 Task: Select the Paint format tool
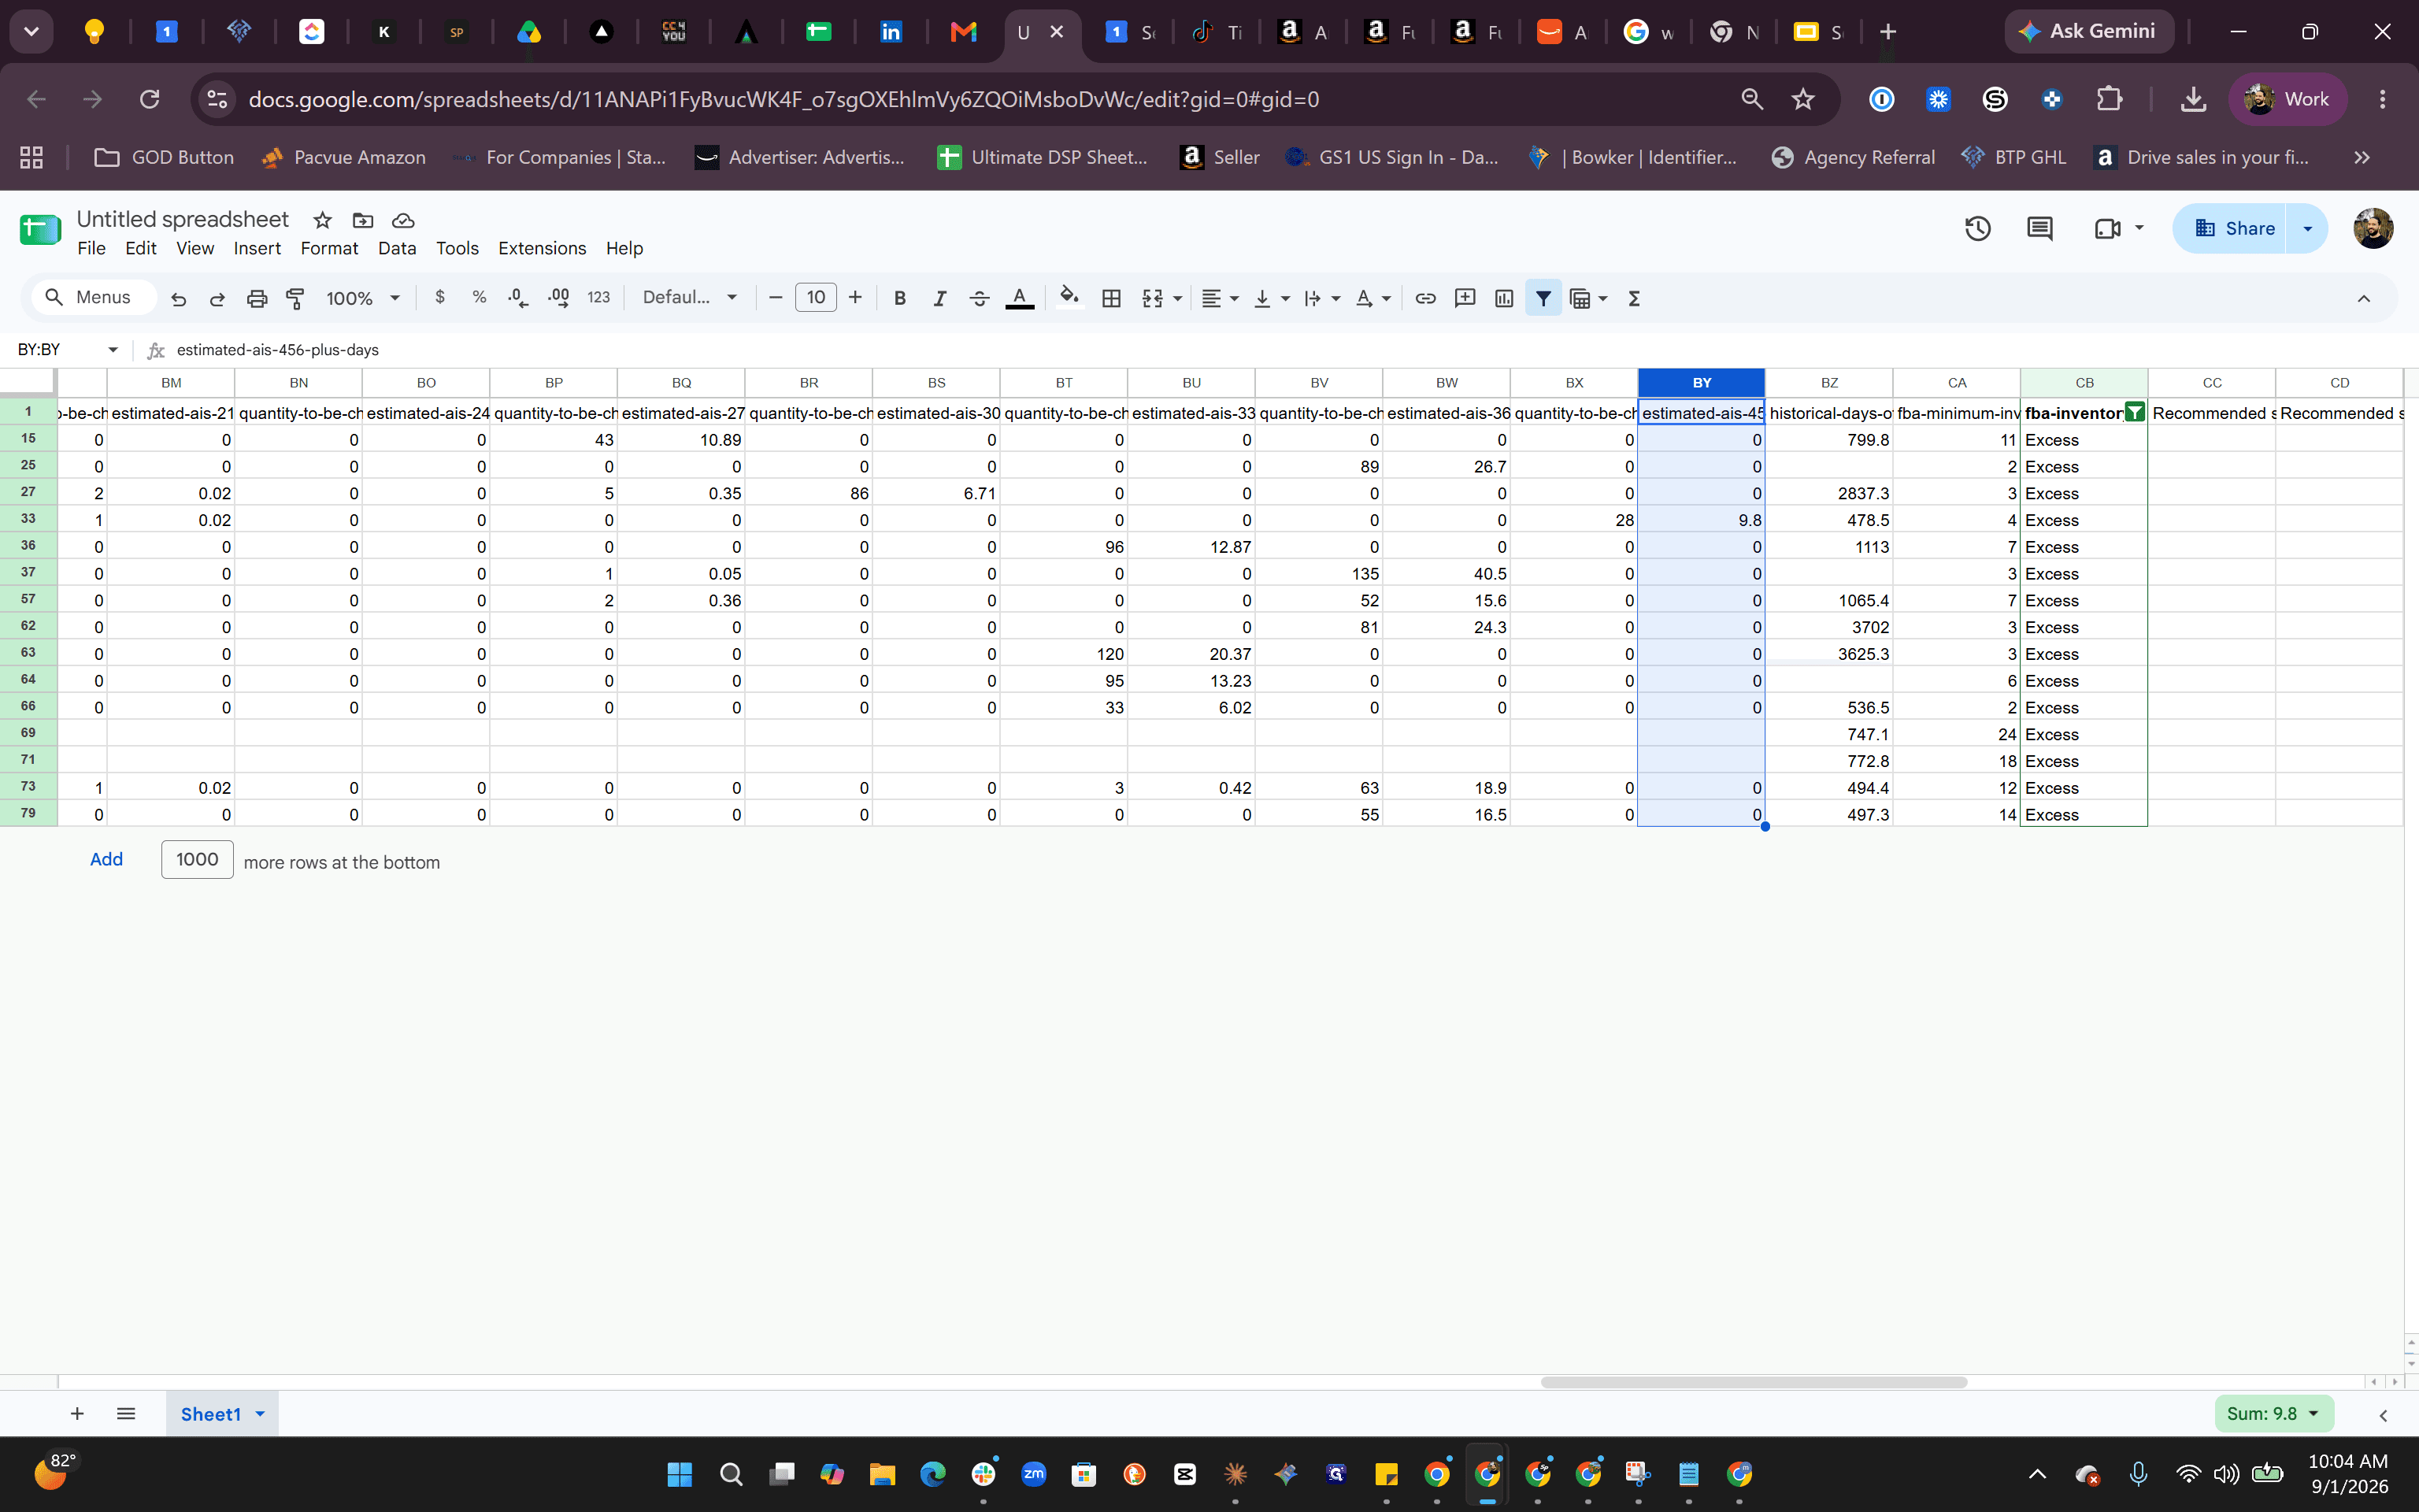click(x=296, y=298)
